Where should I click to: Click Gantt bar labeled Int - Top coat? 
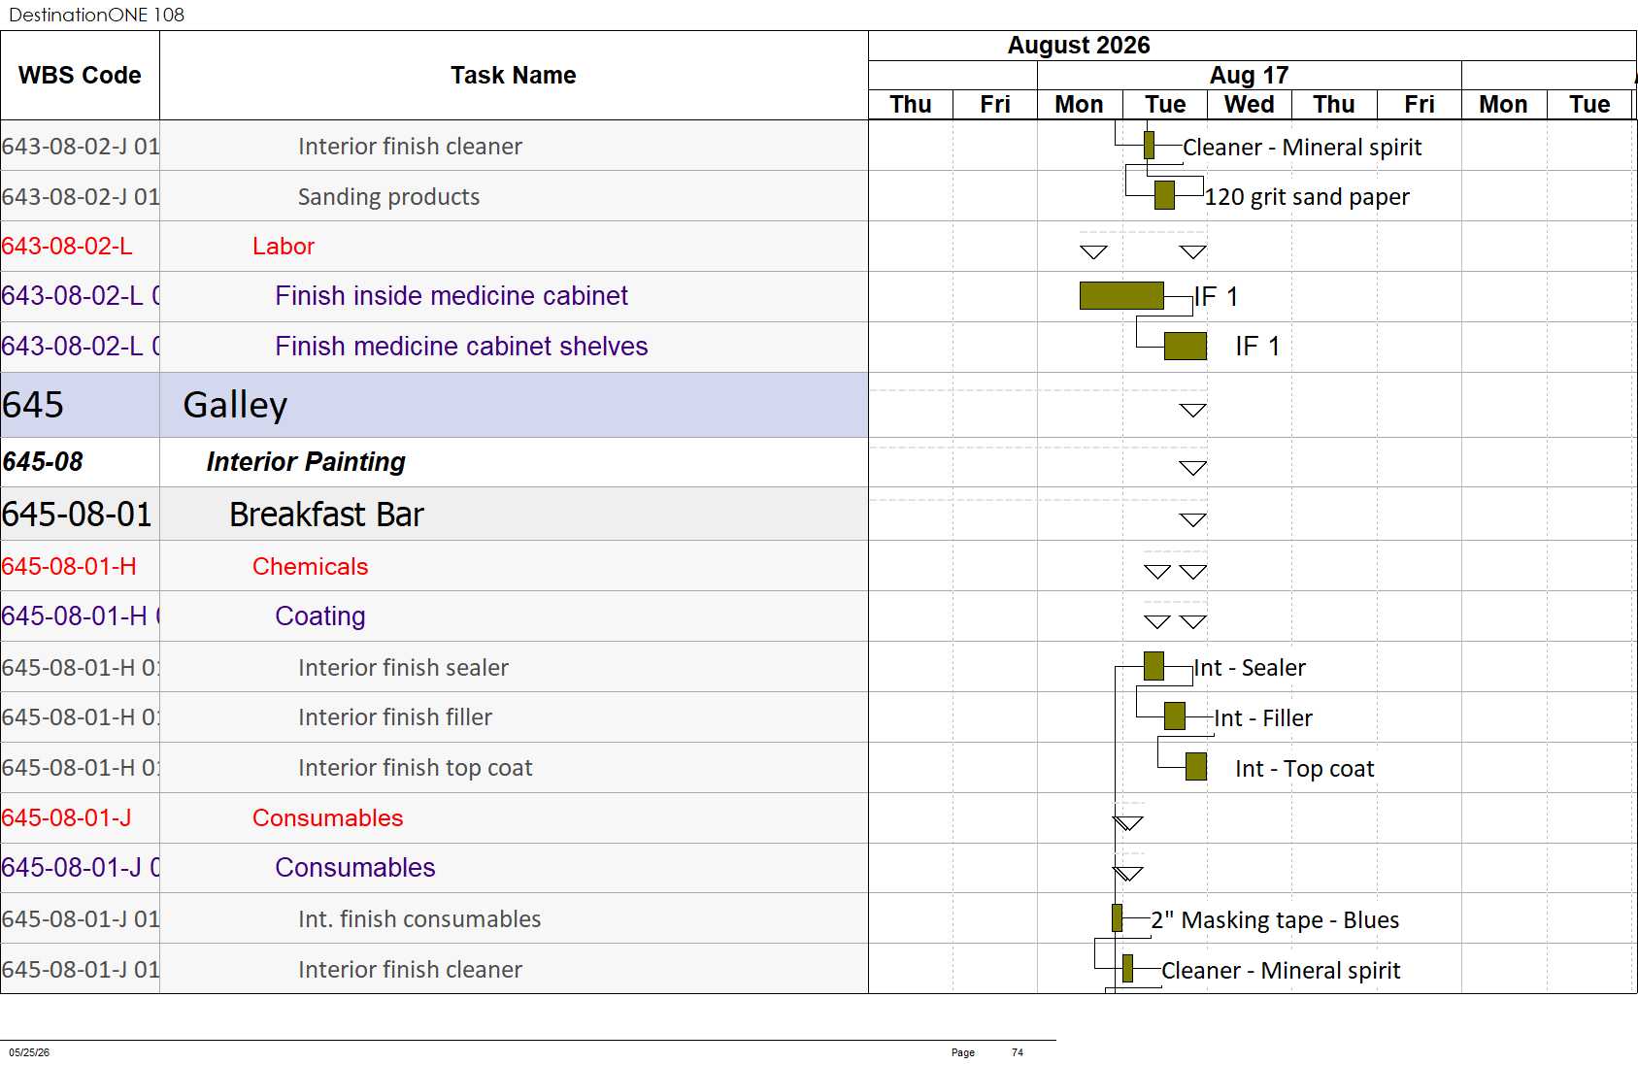click(x=1196, y=767)
